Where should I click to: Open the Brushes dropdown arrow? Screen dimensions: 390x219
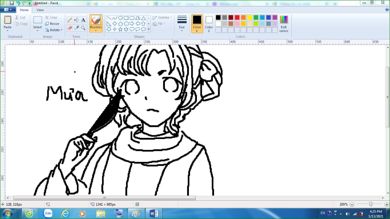point(96,30)
